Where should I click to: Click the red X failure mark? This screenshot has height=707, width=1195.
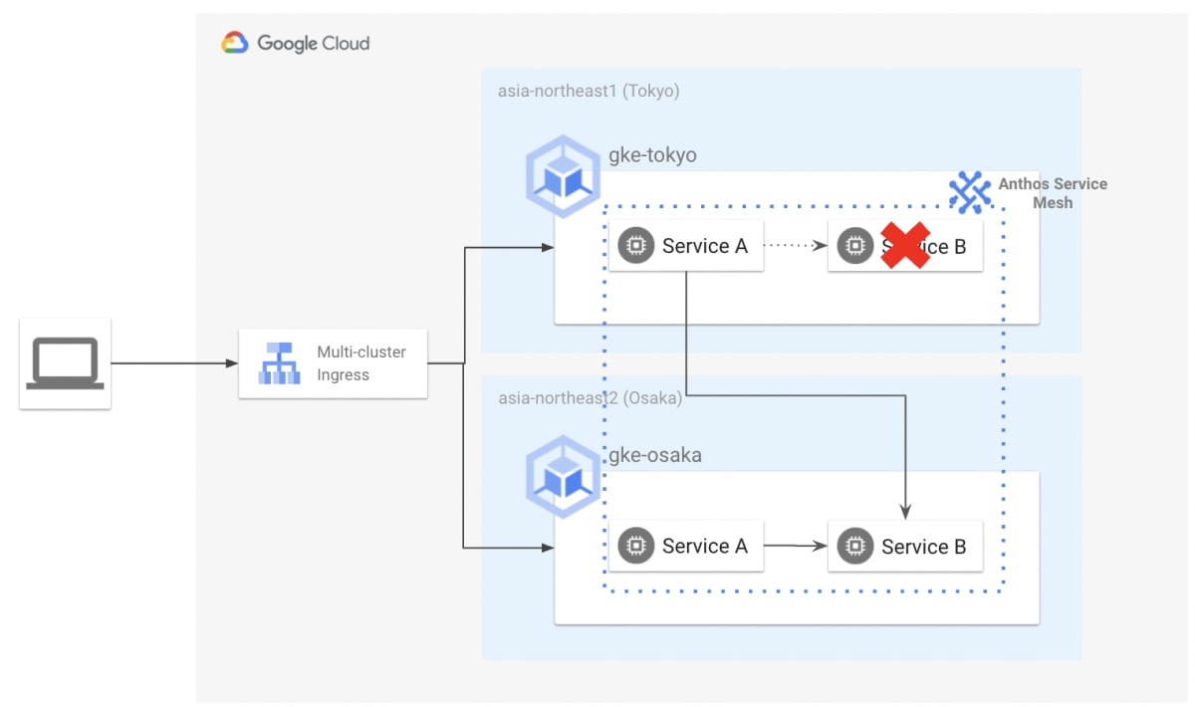coord(905,245)
